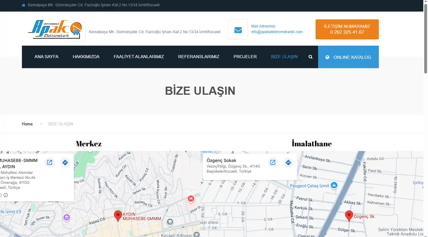This screenshot has height=237, width=428.
Task: Click the info circle icon in Merkez card
Action: (6, 195)
